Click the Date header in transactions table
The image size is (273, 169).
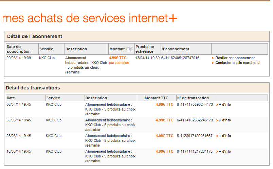11,98
